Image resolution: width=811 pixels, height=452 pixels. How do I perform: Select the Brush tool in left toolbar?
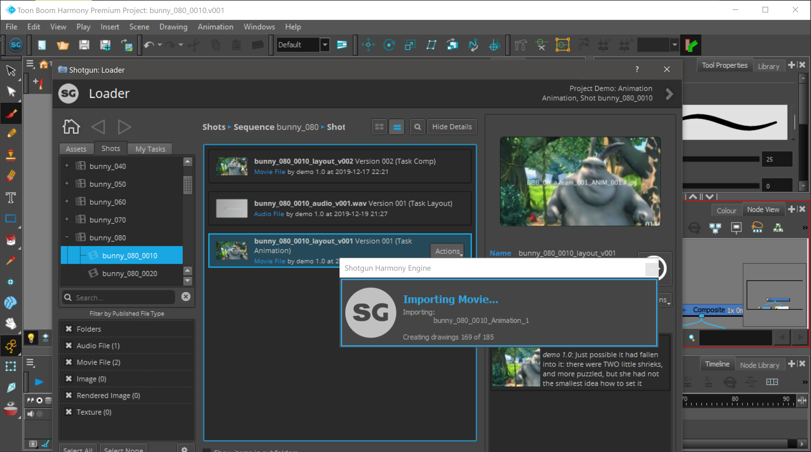[11, 113]
